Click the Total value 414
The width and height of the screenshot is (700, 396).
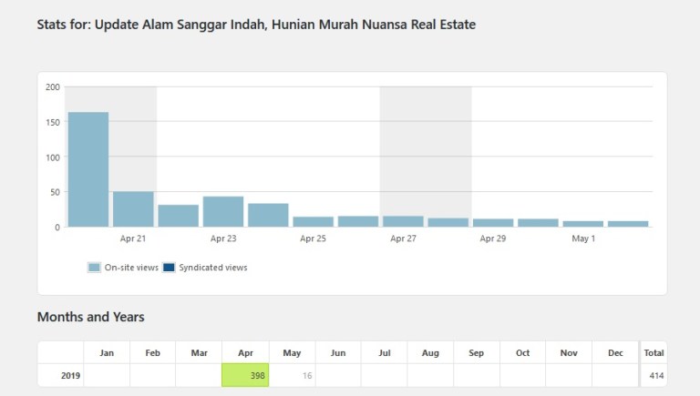tap(653, 375)
